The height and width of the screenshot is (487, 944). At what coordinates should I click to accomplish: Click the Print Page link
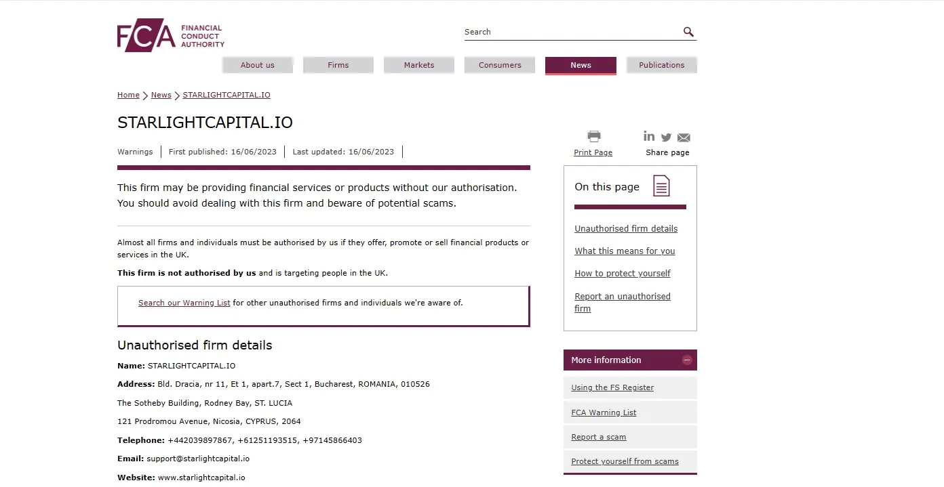pos(593,152)
